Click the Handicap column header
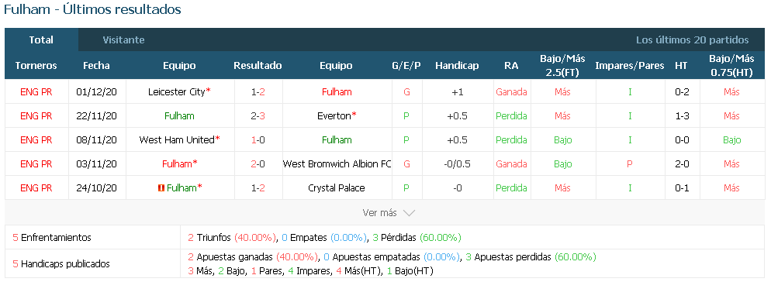The image size is (771, 282). 457,65
